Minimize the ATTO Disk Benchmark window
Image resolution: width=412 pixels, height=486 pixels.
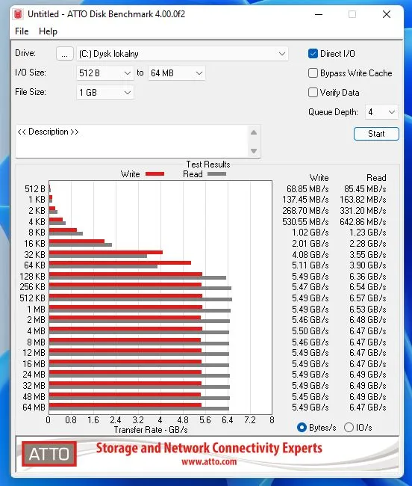[x=319, y=14]
